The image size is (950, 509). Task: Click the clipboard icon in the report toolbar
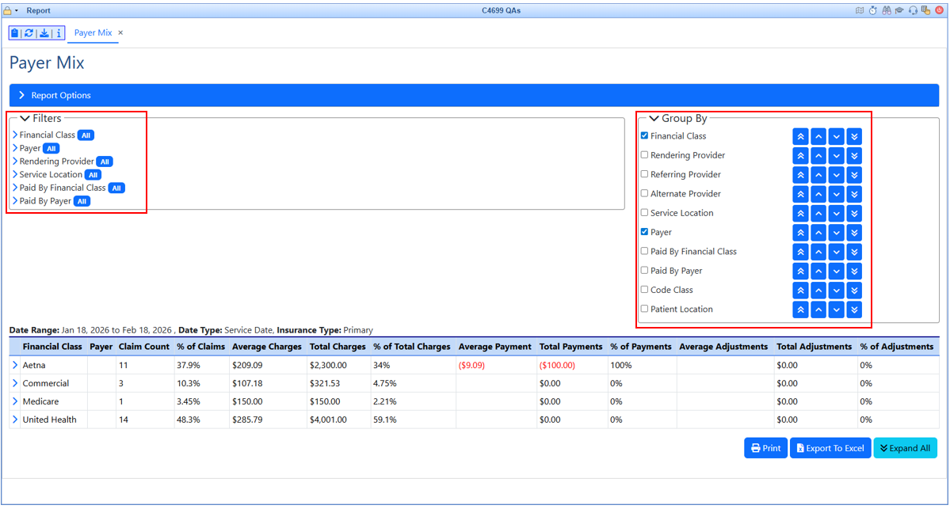pyautogui.click(x=15, y=33)
